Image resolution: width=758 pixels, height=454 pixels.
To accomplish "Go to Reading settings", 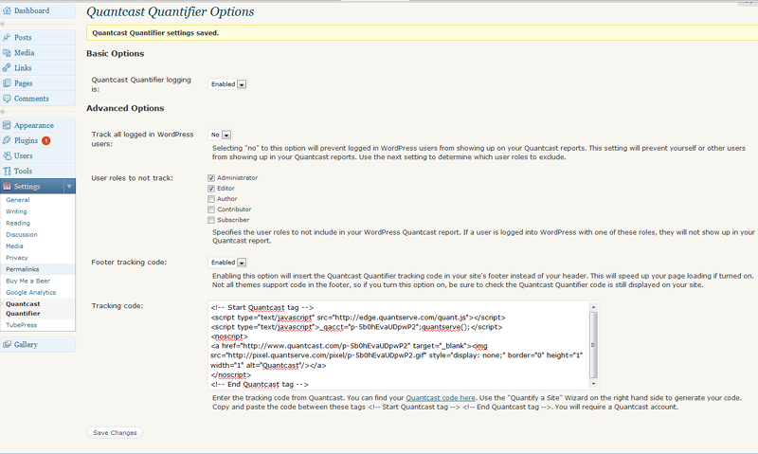I will tap(18, 223).
